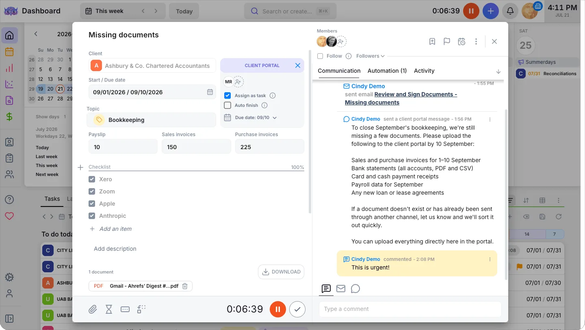The height and width of the screenshot is (330, 585).
Task: Toggle the Follow checkbox
Action: point(320,56)
